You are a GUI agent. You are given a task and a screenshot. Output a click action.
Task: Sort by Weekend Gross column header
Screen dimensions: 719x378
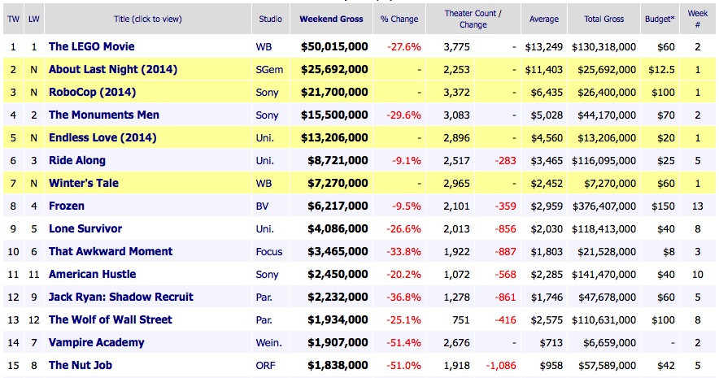pyautogui.click(x=332, y=19)
